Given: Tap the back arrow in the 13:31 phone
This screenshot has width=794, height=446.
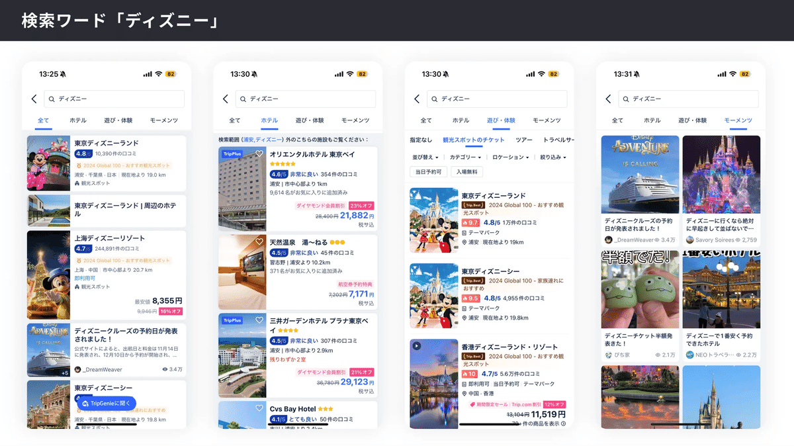Looking at the screenshot, I should tap(608, 99).
